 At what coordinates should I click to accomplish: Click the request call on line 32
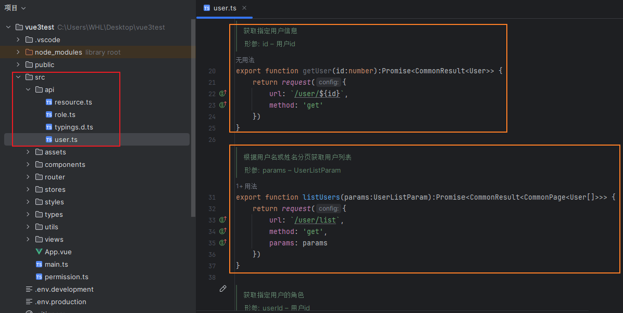(x=296, y=208)
